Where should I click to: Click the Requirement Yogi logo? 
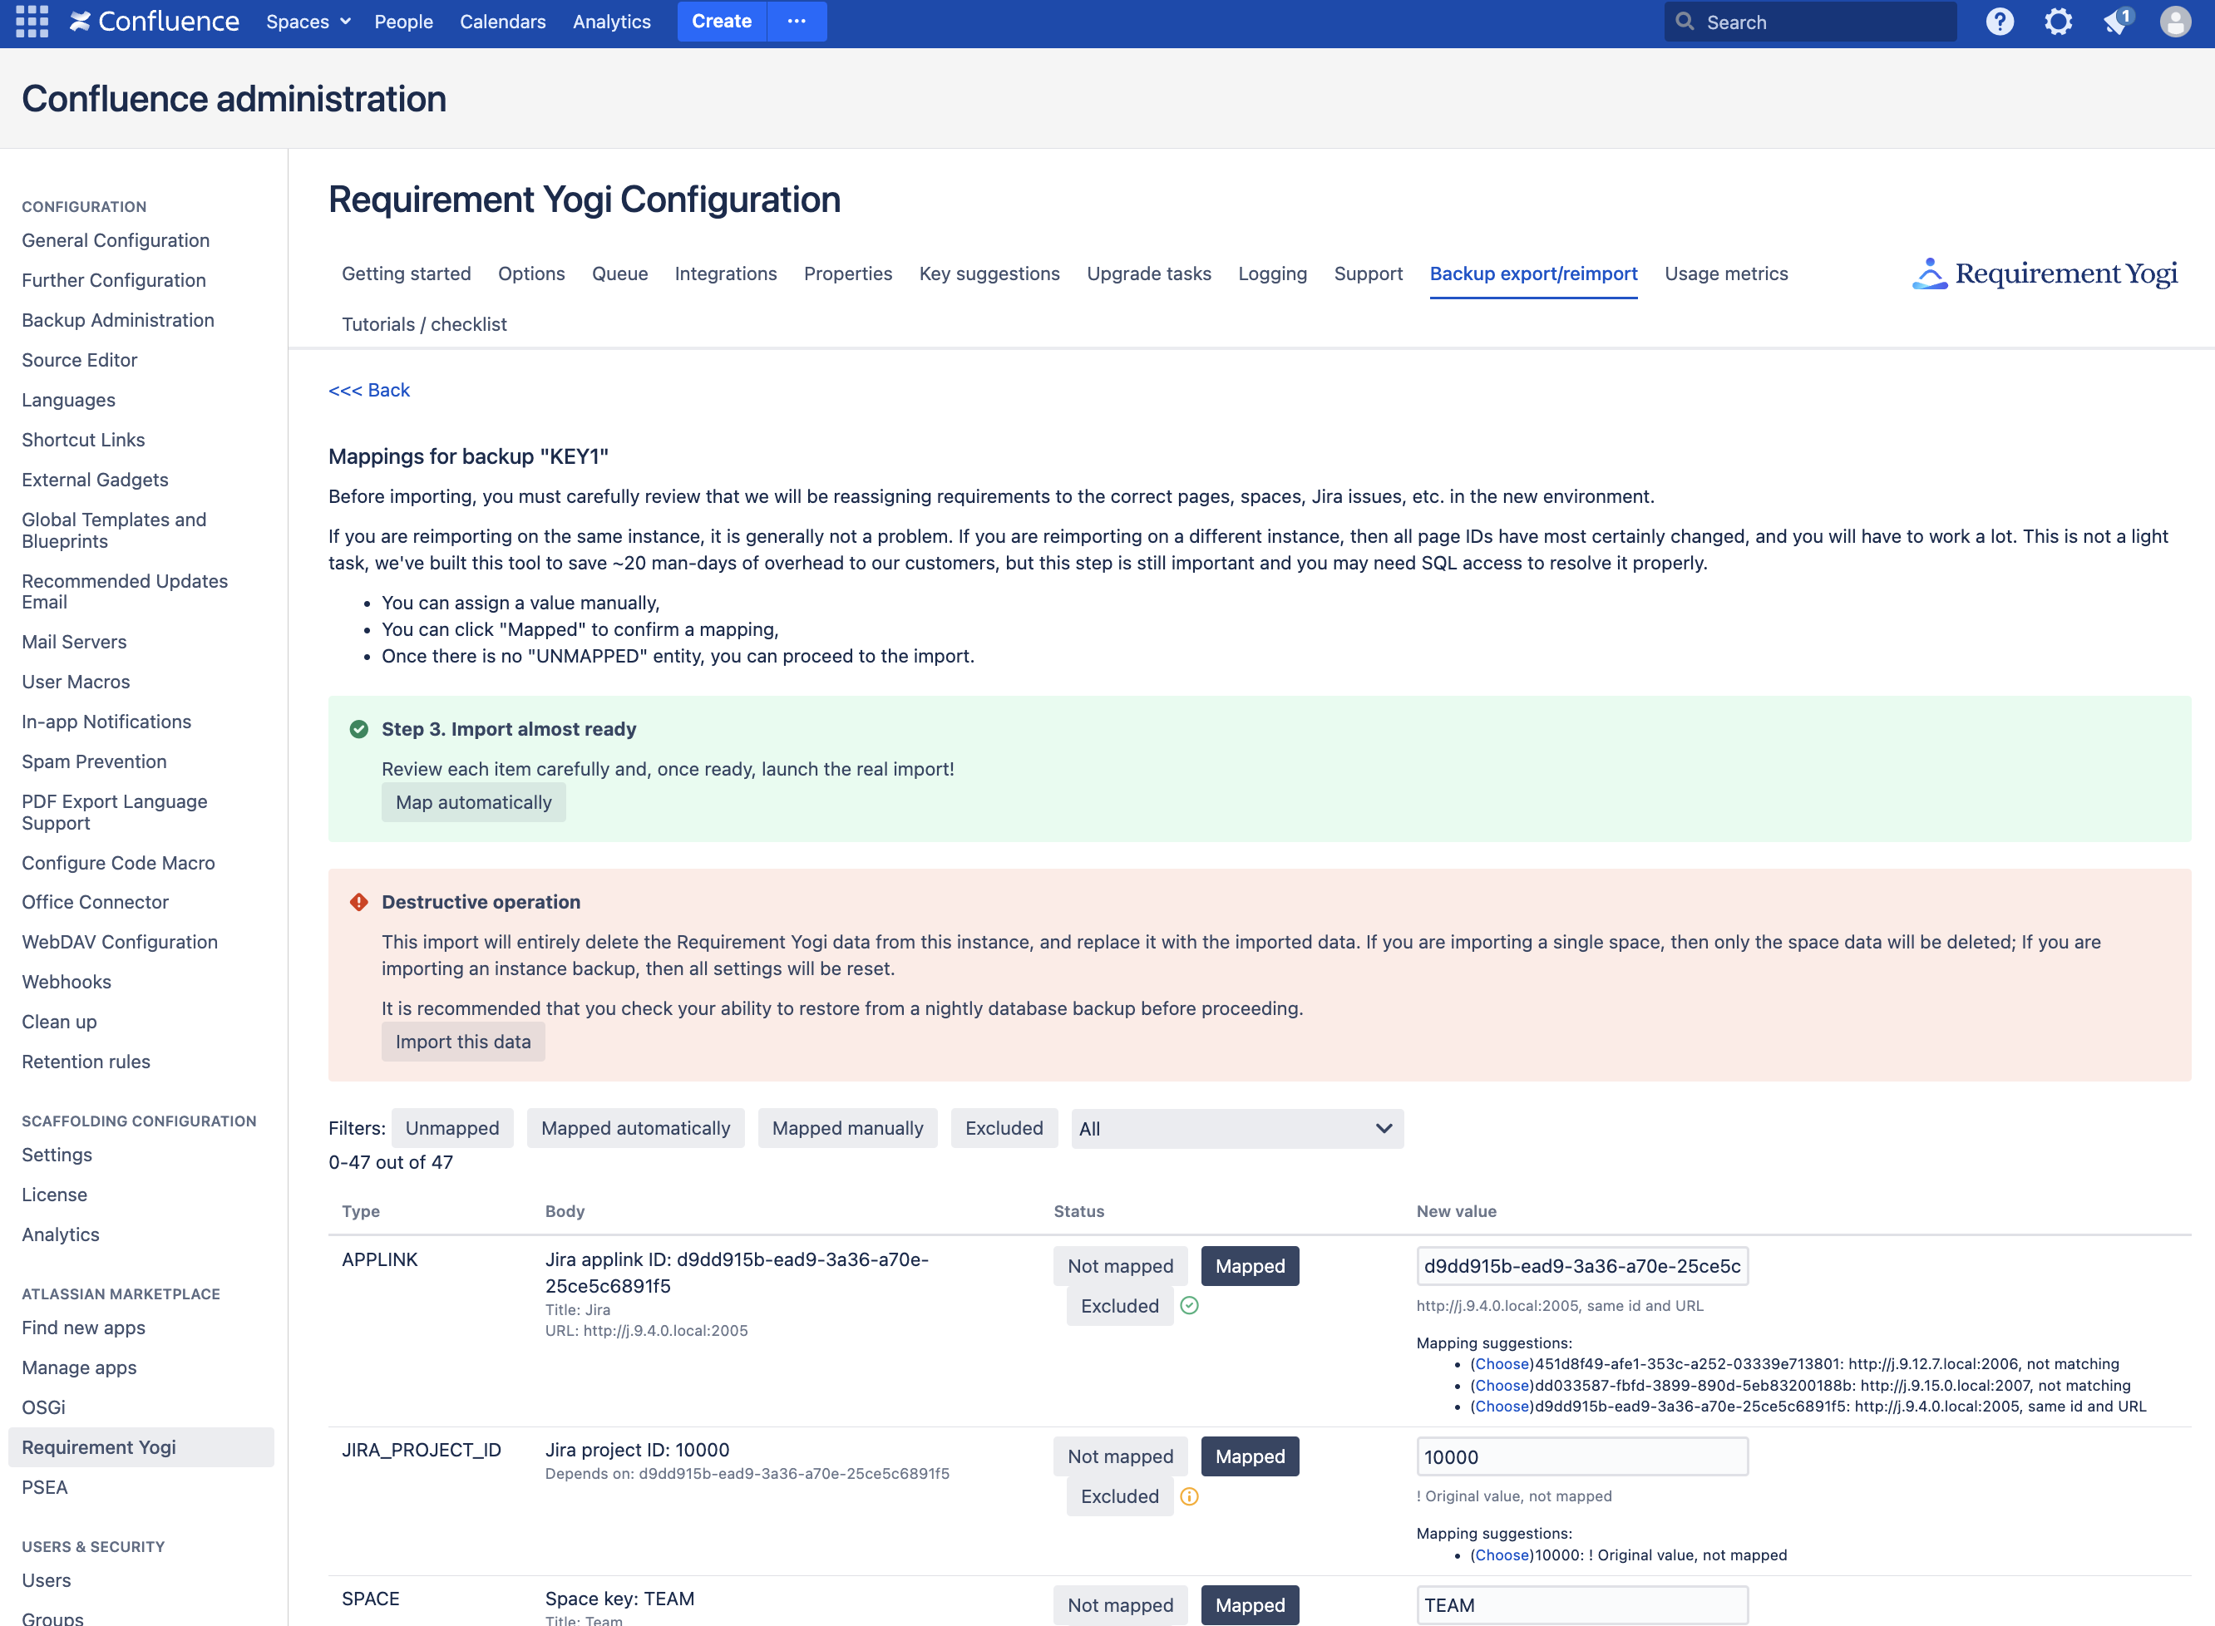click(x=2045, y=273)
